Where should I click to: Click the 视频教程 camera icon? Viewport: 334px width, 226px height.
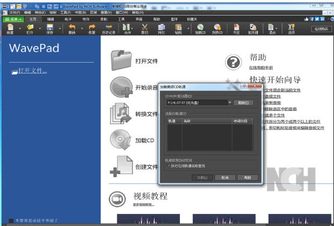pyautogui.click(x=117, y=199)
